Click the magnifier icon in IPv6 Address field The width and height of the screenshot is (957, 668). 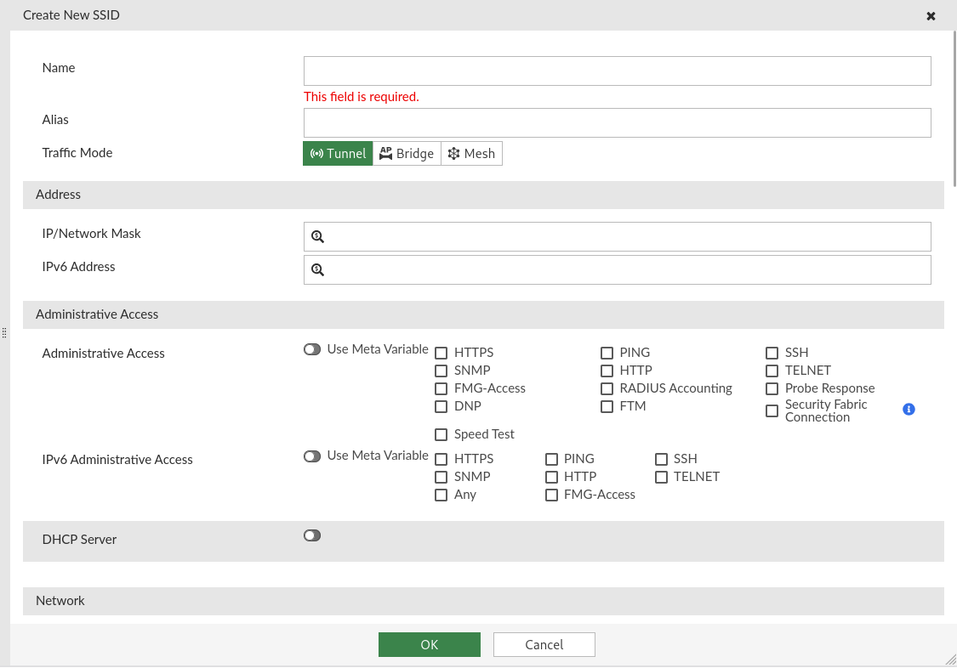[317, 270]
